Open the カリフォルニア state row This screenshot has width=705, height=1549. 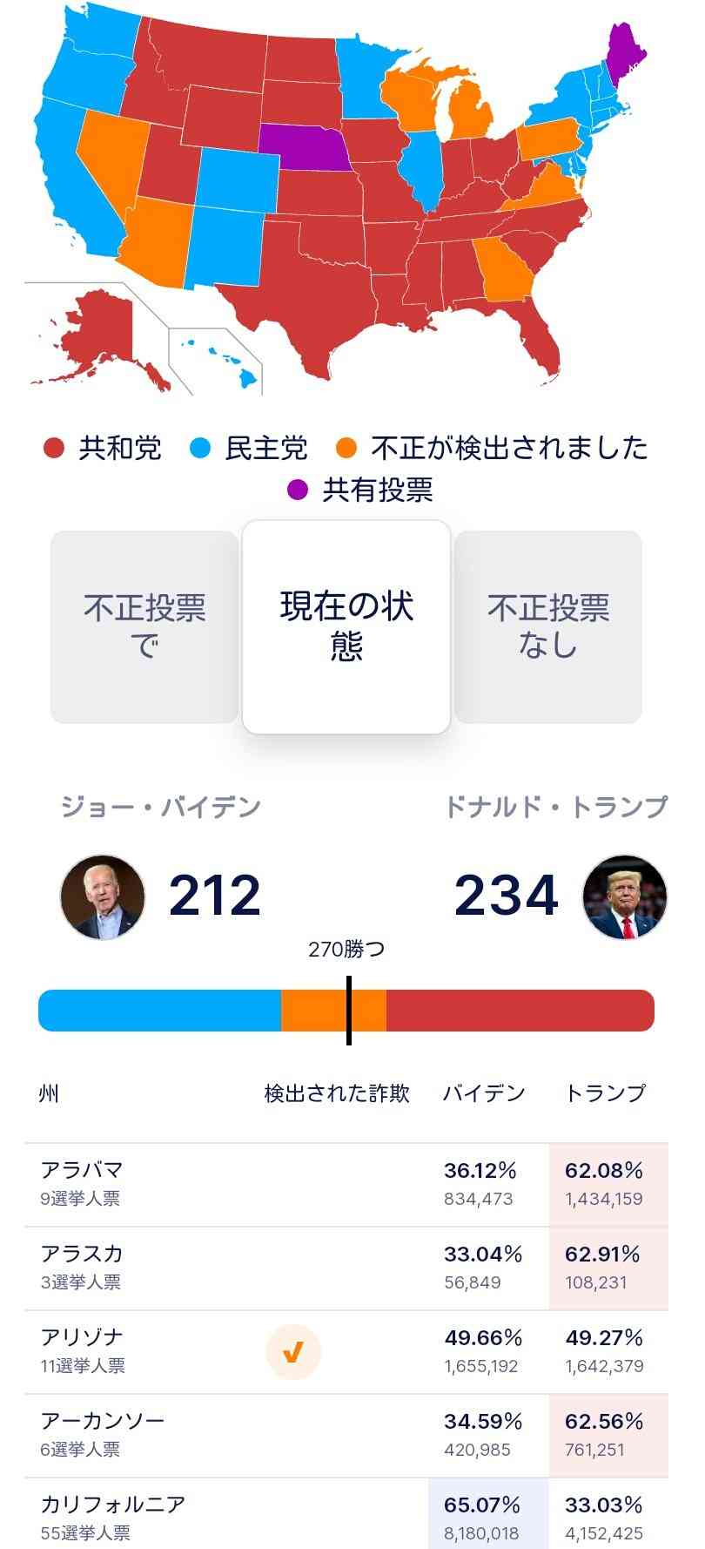click(346, 1514)
